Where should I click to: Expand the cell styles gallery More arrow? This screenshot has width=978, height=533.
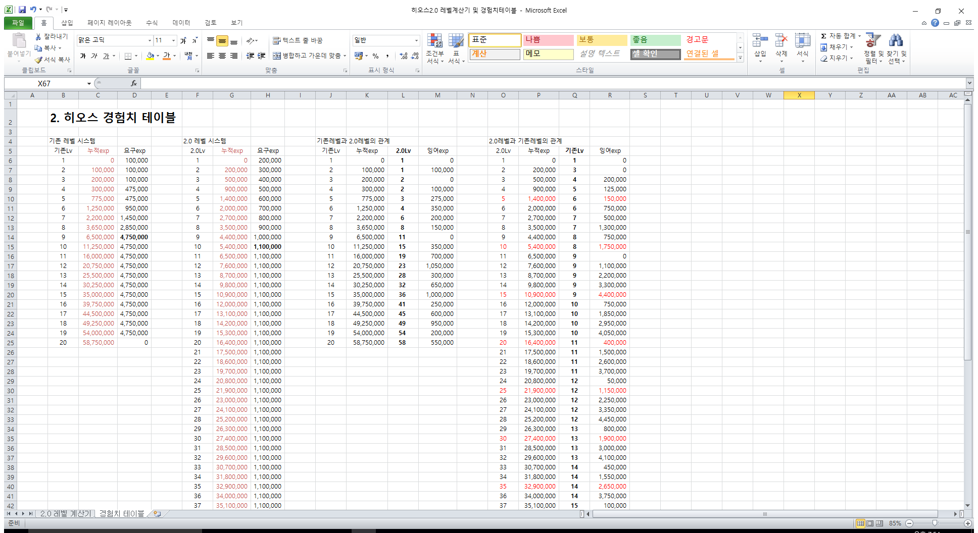click(740, 58)
